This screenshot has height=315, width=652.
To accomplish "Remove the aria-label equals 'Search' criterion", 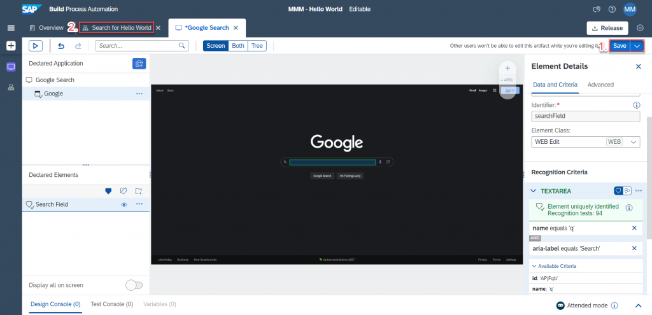I will tap(634, 248).
